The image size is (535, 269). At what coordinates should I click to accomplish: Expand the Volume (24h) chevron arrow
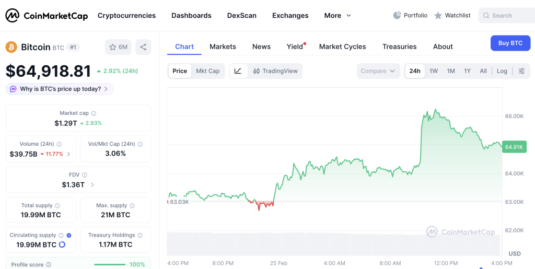tap(69, 154)
